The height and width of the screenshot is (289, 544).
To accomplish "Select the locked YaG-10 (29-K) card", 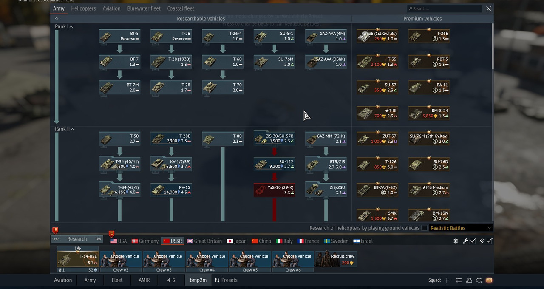I will [x=274, y=190].
